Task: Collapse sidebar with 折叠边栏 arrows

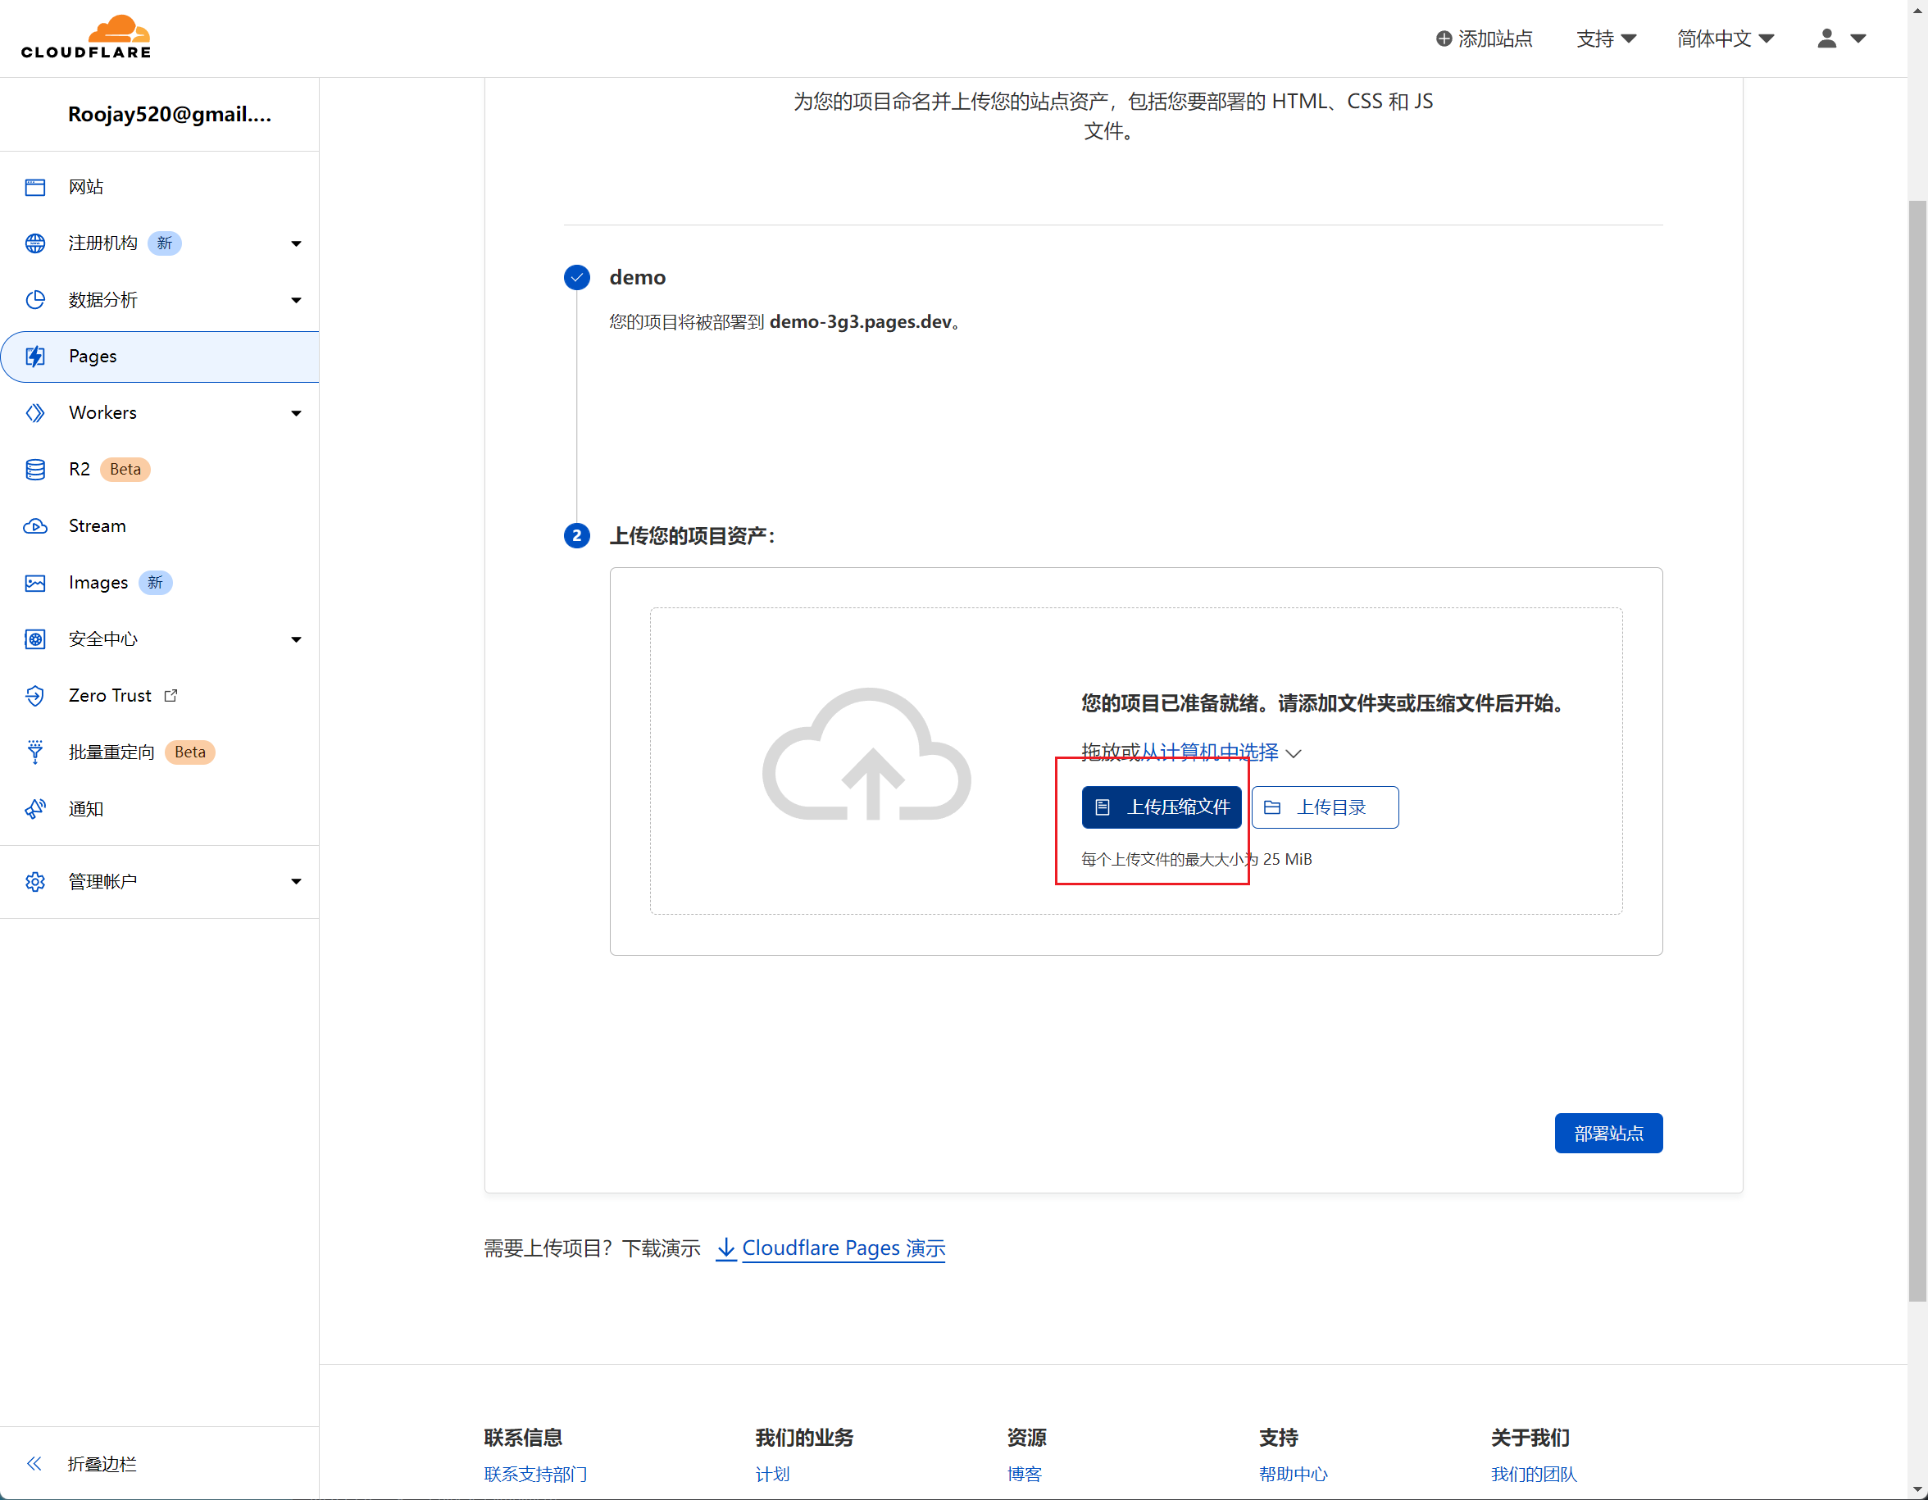Action: [x=34, y=1464]
